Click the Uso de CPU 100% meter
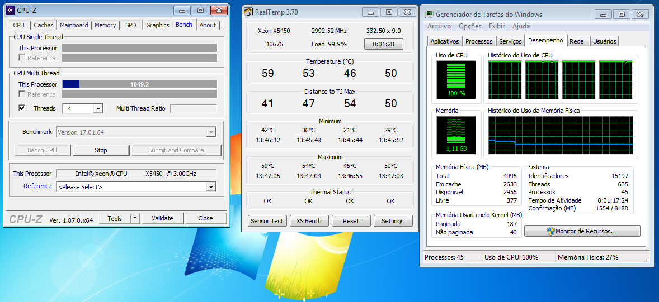659x302 pixels. pyautogui.click(x=456, y=80)
